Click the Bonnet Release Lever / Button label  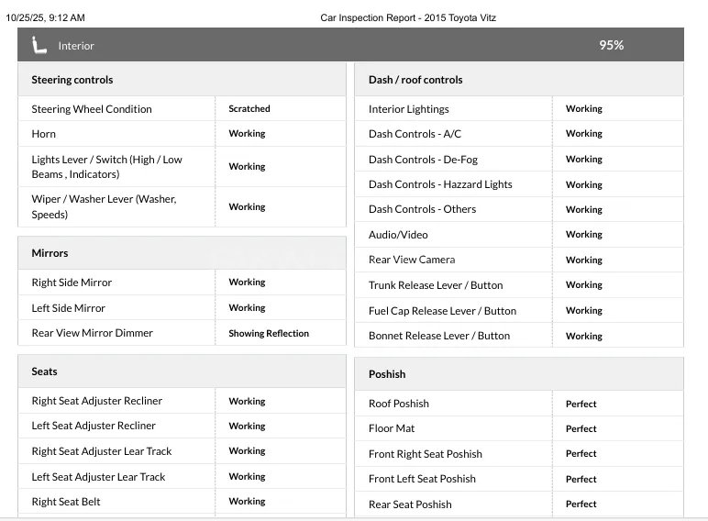point(439,336)
